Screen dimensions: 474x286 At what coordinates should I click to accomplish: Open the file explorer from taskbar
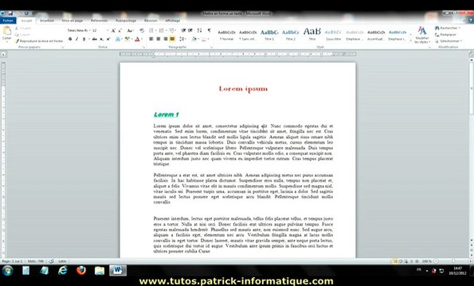click(x=100, y=271)
